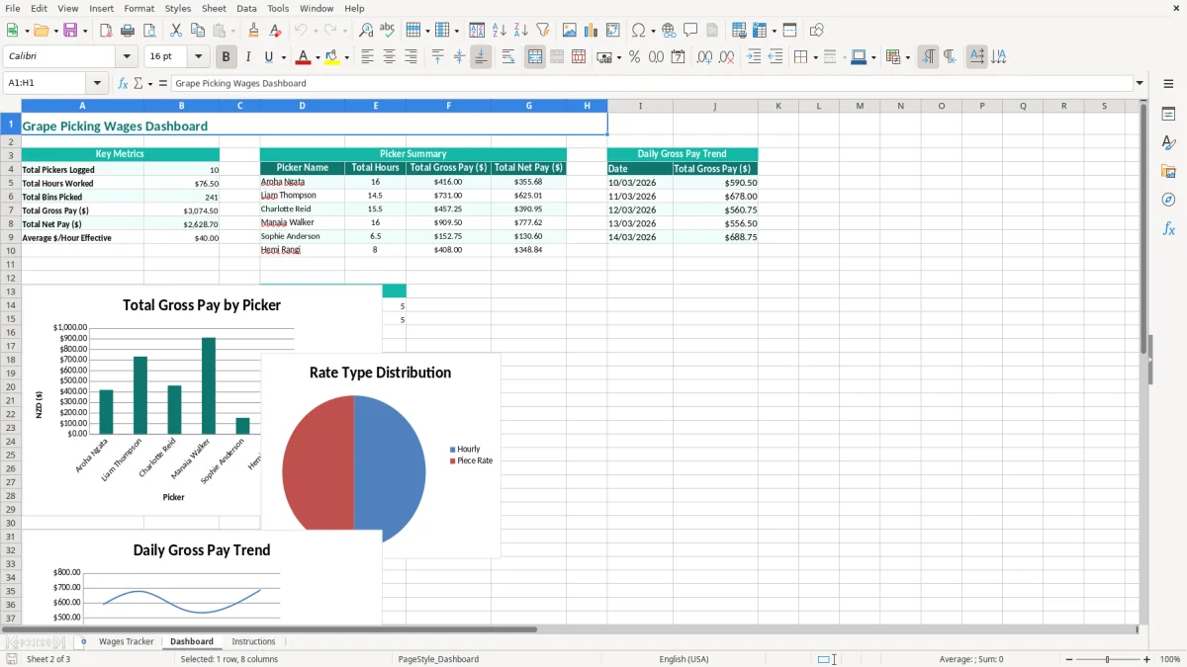Toggle Wrap Text button

click(508, 57)
